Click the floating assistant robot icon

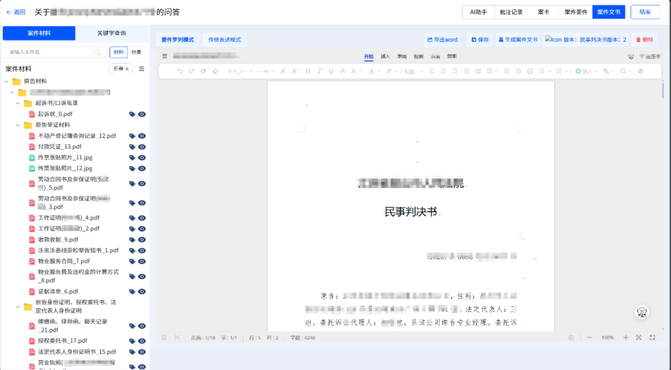pos(642,312)
